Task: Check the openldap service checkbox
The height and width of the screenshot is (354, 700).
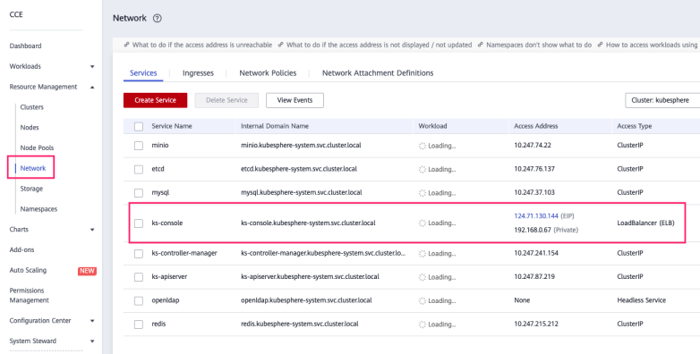Action: 139,301
